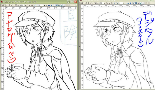Flip canvas horizontally in right window
Screen dimensions: 155x90
128,3
